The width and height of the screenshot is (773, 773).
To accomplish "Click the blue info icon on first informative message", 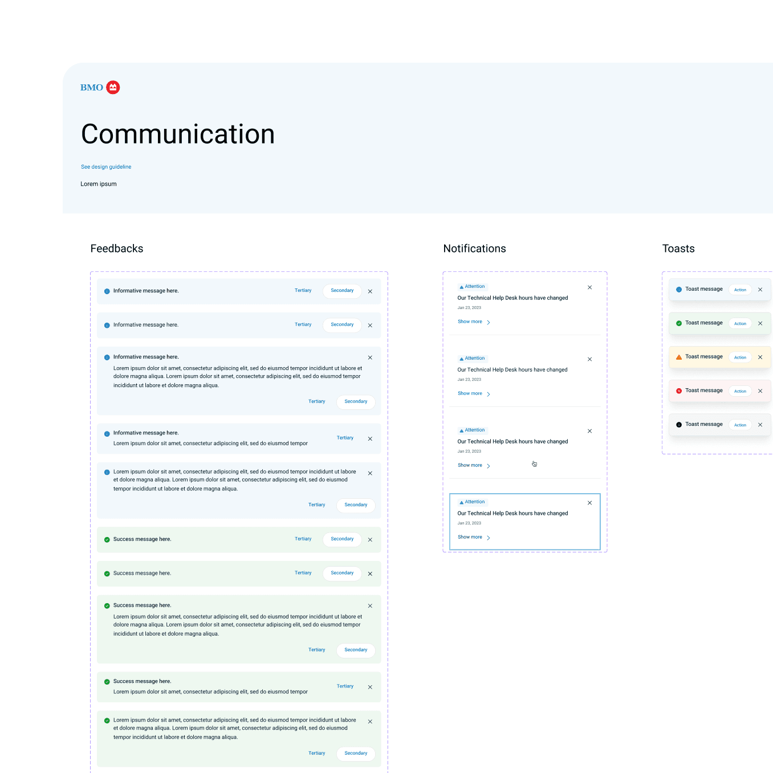I will 107,291.
